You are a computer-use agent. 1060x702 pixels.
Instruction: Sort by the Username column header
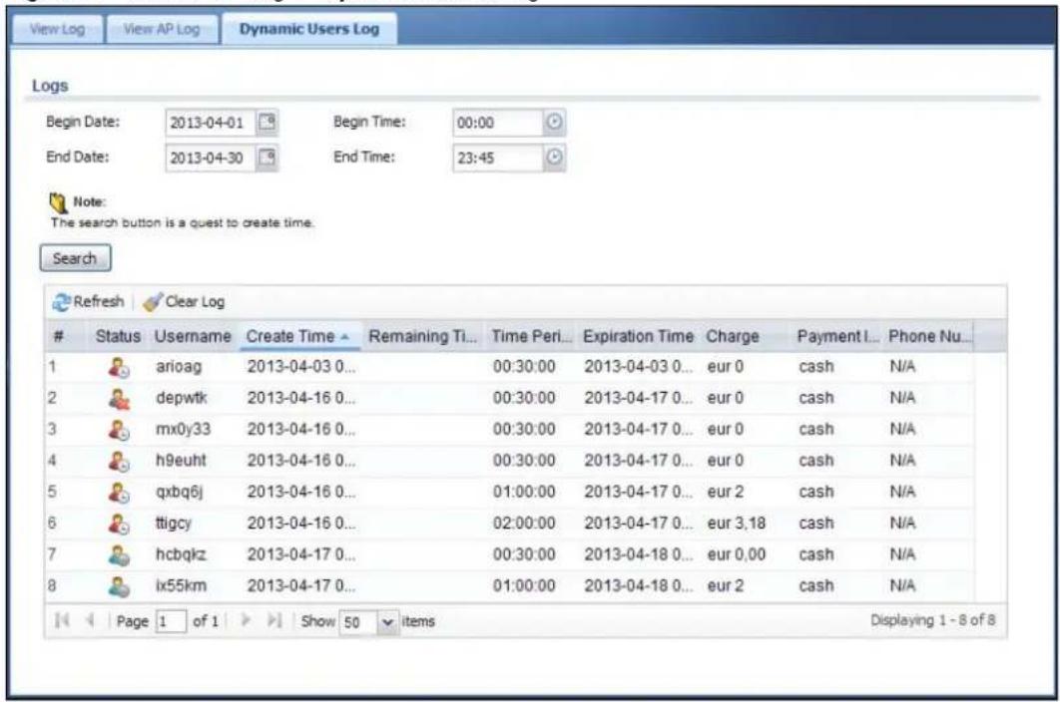pos(193,336)
